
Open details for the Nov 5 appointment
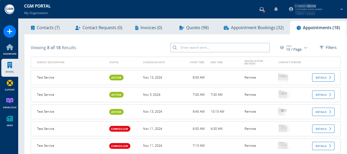point(323,94)
